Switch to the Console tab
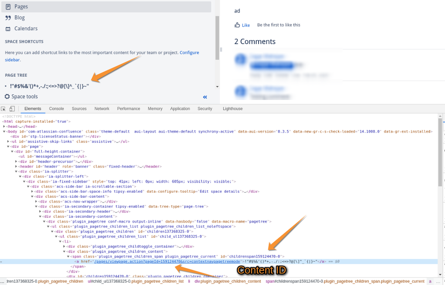Viewport: 445px width, 285px height. 57,109
